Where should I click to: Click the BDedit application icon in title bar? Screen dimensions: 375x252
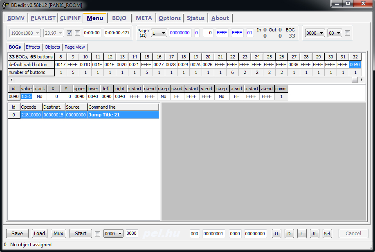point(6,5)
